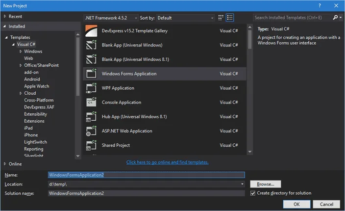Select the iPhone template category
Screen dimensions: 345x211
point(31,135)
